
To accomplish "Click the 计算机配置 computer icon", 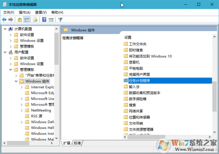I will coord(11,29).
